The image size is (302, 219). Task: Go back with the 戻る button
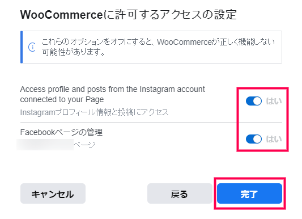point(180,193)
